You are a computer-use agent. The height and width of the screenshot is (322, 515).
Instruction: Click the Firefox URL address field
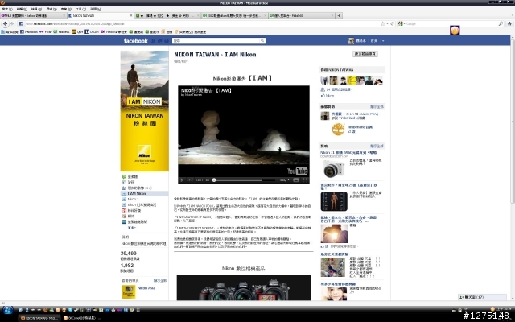(x=202, y=23)
